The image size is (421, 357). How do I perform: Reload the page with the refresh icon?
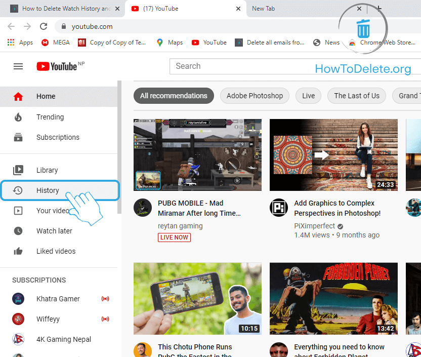tap(44, 26)
